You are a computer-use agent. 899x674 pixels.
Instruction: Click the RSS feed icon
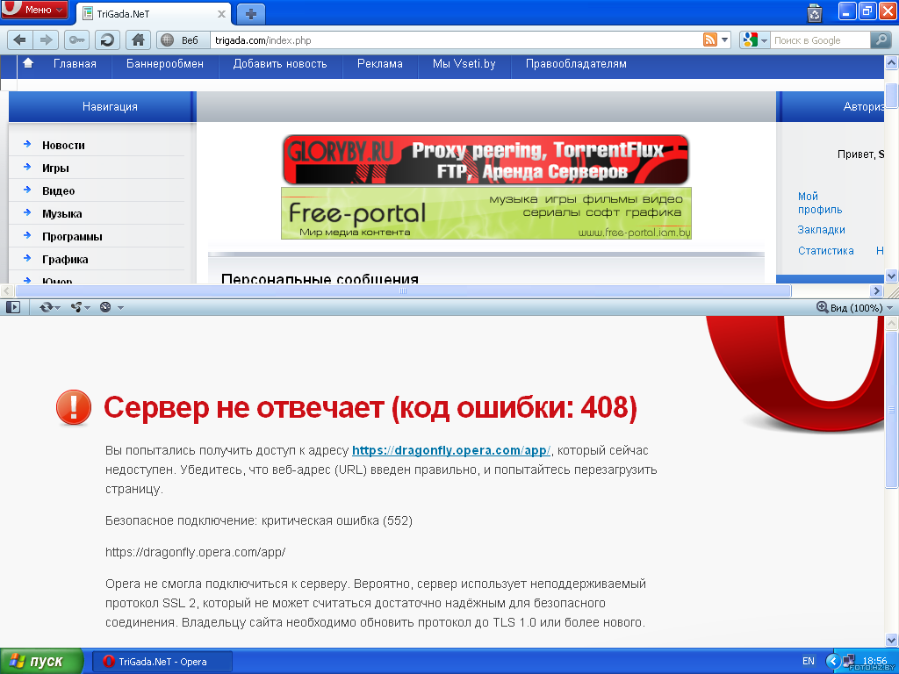click(x=709, y=40)
